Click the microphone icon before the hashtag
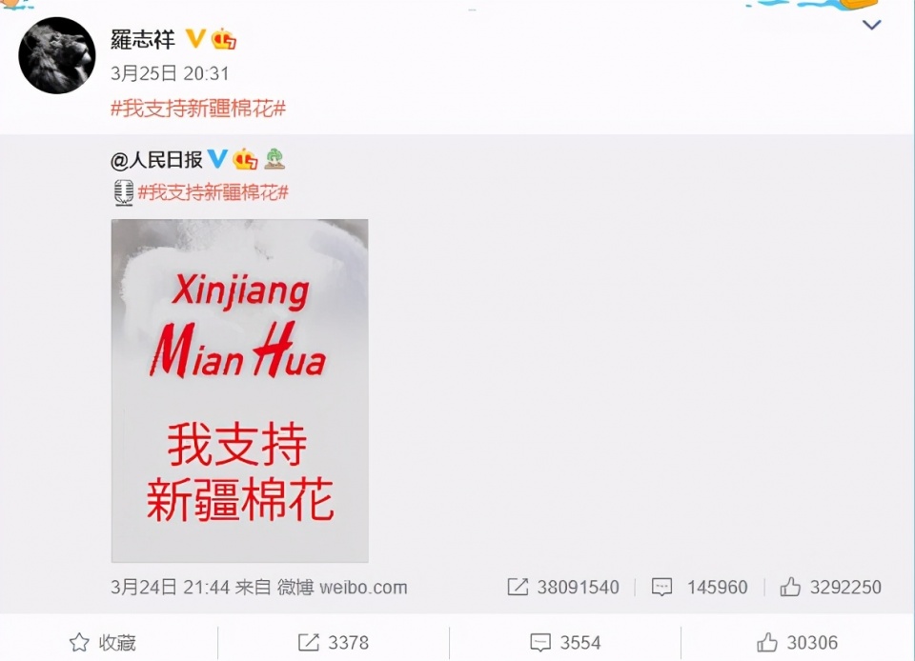This screenshot has height=661, width=915. click(x=123, y=193)
